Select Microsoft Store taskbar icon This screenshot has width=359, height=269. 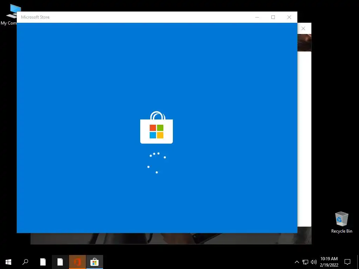[95, 262]
